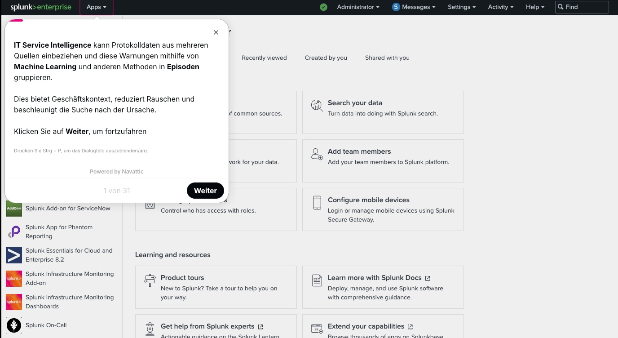The width and height of the screenshot is (618, 338).
Task: Click the Product tours signpost icon
Action: pos(150,280)
